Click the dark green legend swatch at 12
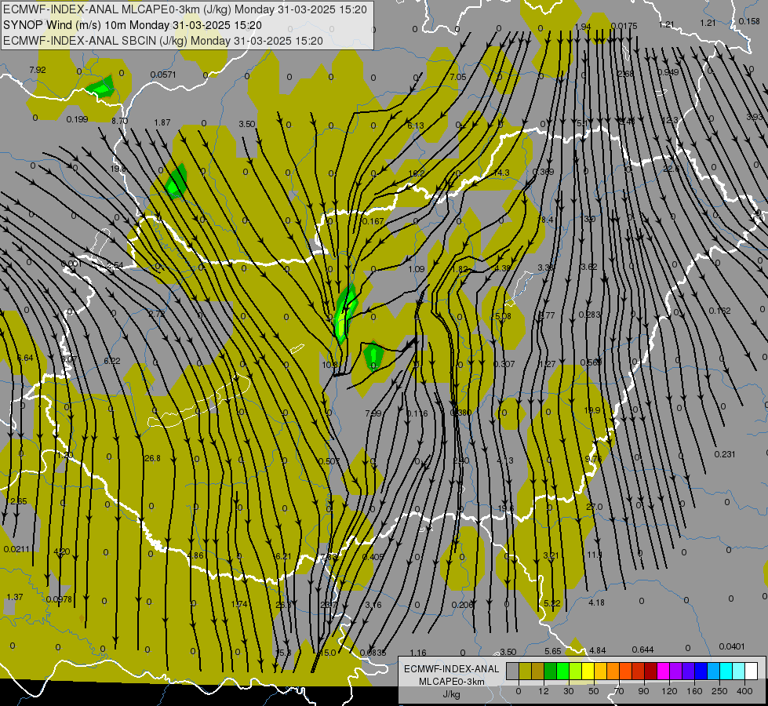Screen dimensions: 768x706 click(x=550, y=671)
